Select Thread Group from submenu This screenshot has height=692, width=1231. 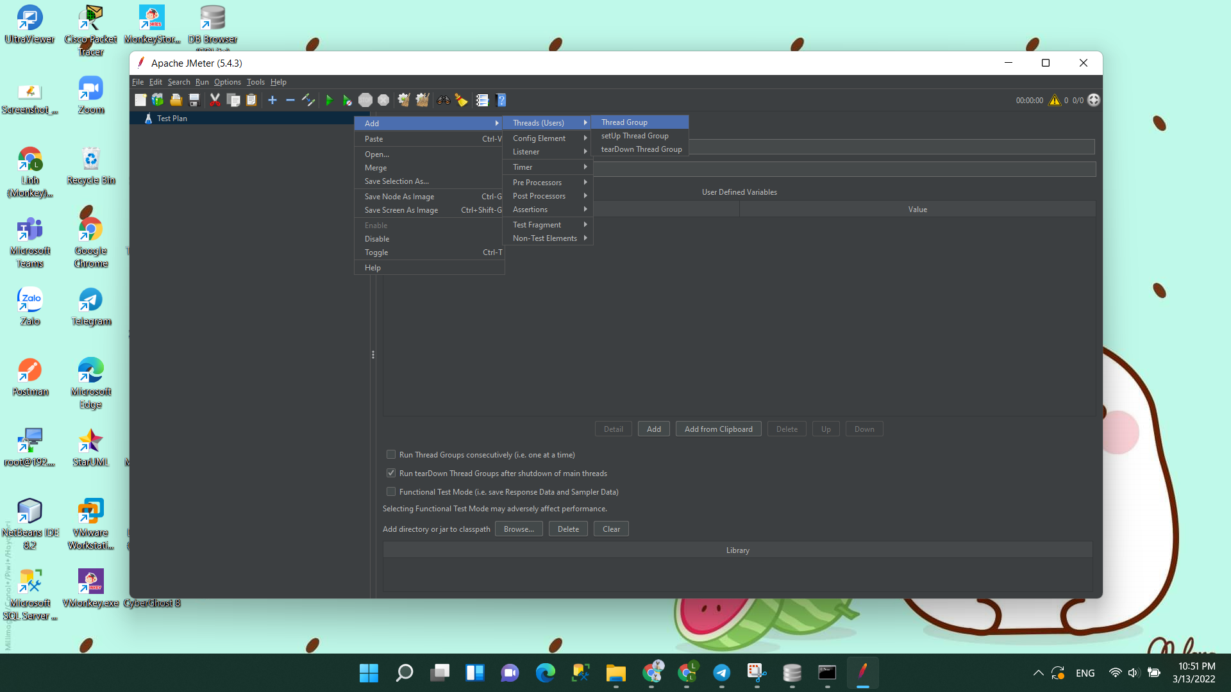[640, 122]
